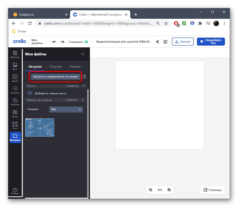
Task: Open the Объекты sidebar panel
Action: click(x=15, y=102)
